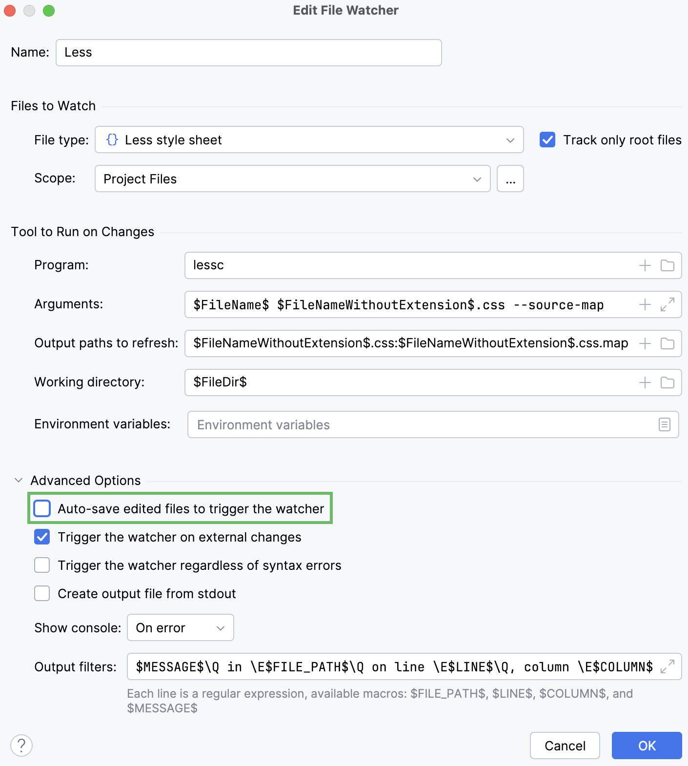Click the OK button
The image size is (688, 766).
(647, 746)
